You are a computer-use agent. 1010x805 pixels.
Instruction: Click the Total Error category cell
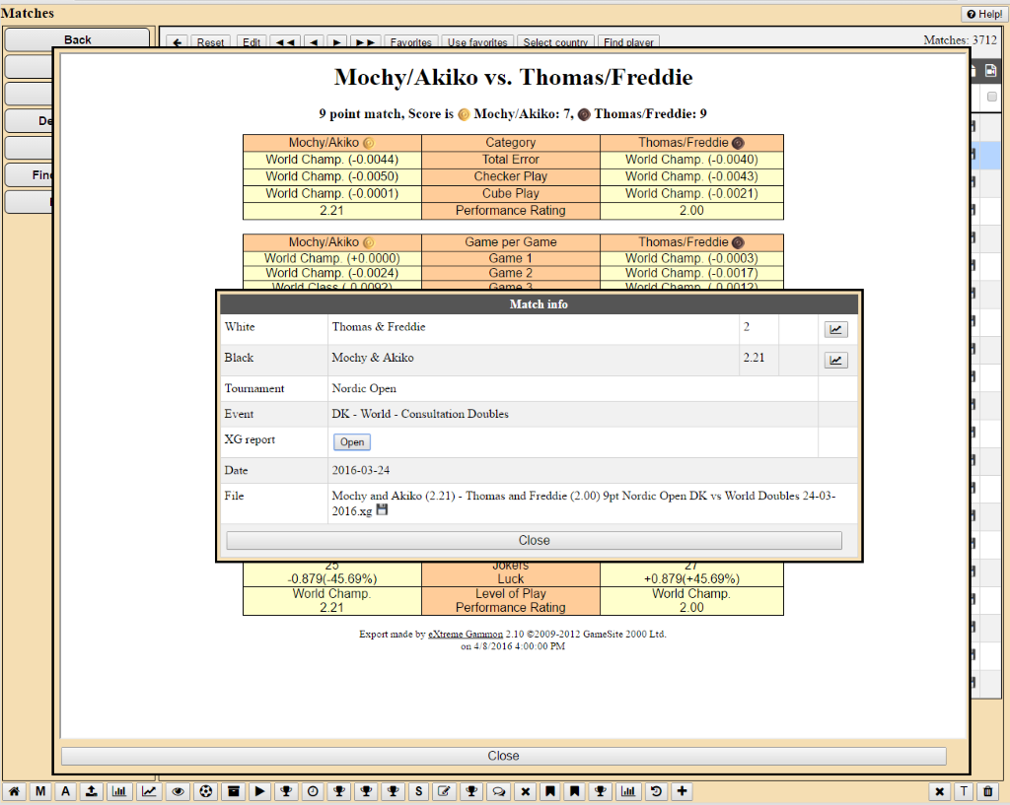[511, 160]
